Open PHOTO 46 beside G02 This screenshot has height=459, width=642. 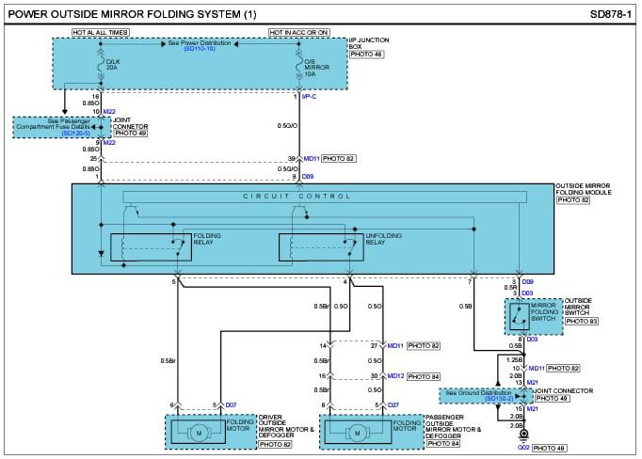coord(550,448)
